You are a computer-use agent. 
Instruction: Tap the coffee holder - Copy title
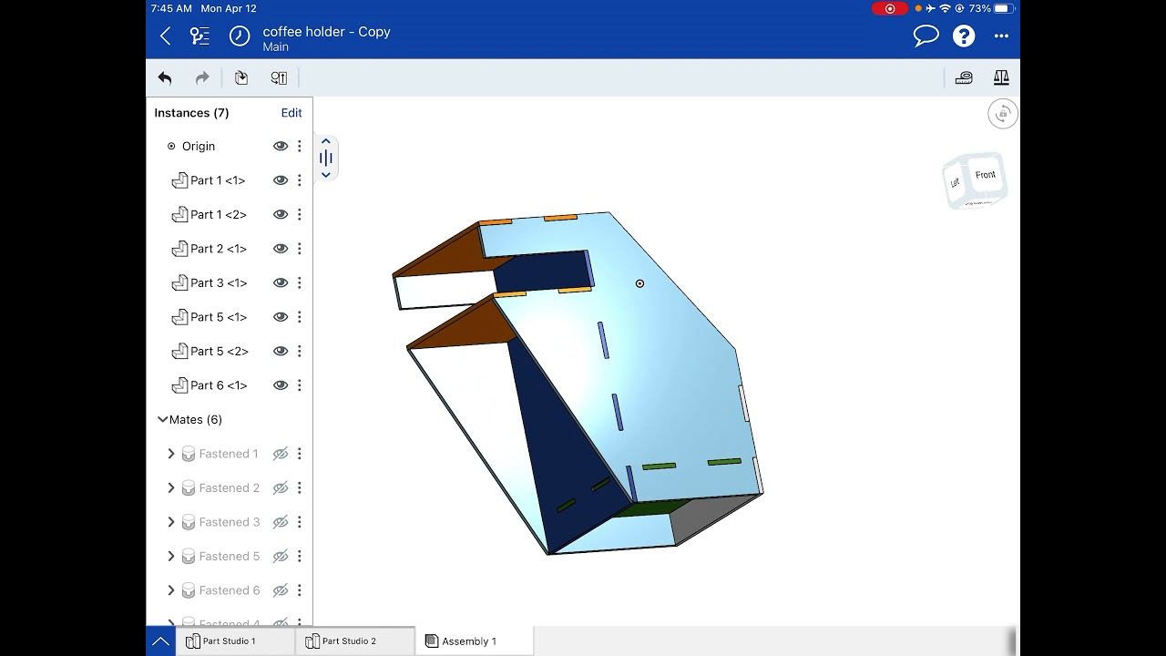[x=326, y=31]
